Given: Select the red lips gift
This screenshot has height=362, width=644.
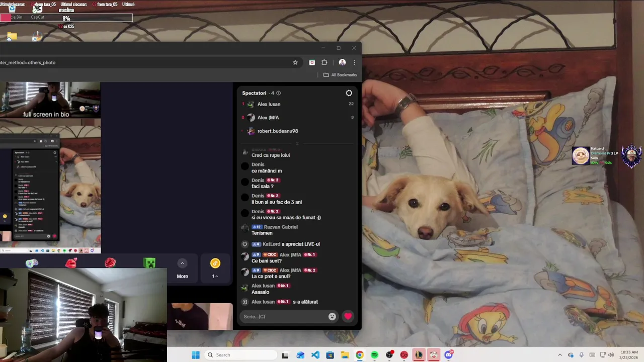Looking at the screenshot, I should tap(71, 263).
